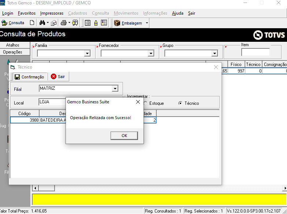
Task: Click OK in Gemco Business Suite dialog
Action: (124, 136)
